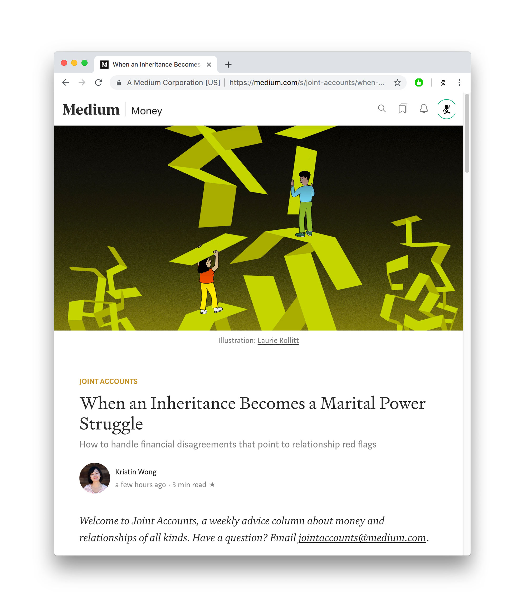This screenshot has height=615, width=527.
Task: Open Chrome three-dot menu
Action: click(459, 83)
